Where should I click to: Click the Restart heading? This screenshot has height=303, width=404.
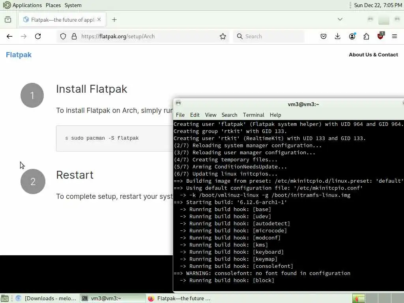tap(75, 175)
